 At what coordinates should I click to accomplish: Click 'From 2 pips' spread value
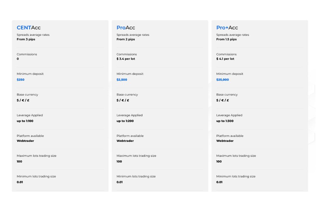126,39
